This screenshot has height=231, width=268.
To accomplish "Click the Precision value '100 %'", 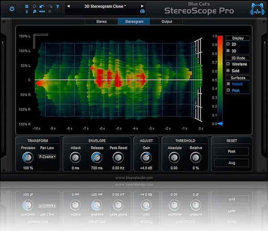I will pyautogui.click(x=28, y=168).
